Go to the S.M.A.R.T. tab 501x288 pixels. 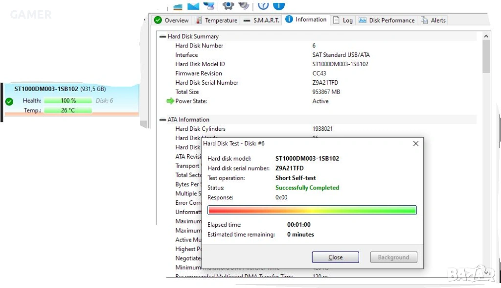[x=261, y=20]
